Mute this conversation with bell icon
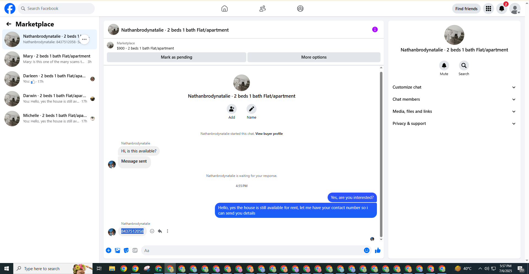529x274 pixels. pyautogui.click(x=444, y=65)
